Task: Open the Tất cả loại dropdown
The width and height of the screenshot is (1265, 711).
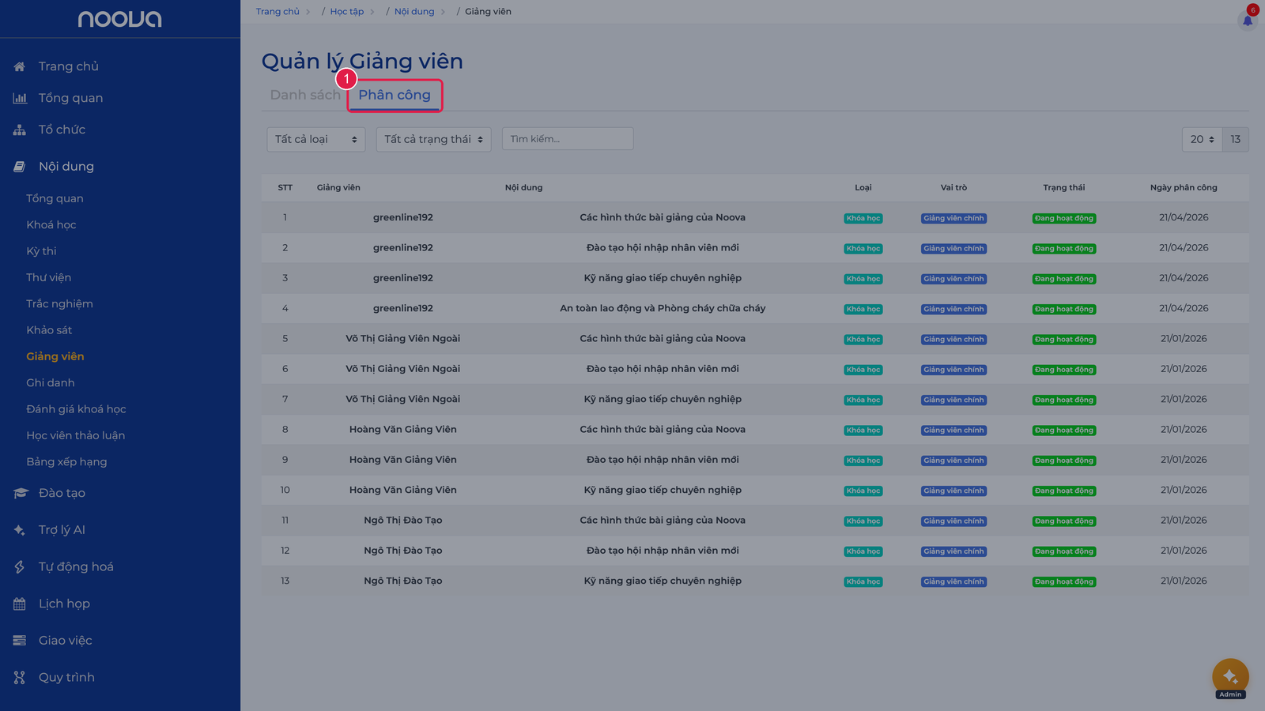Action: coord(316,139)
